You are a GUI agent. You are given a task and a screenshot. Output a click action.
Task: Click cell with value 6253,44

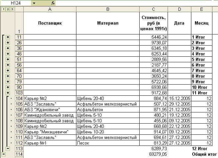point(153,54)
